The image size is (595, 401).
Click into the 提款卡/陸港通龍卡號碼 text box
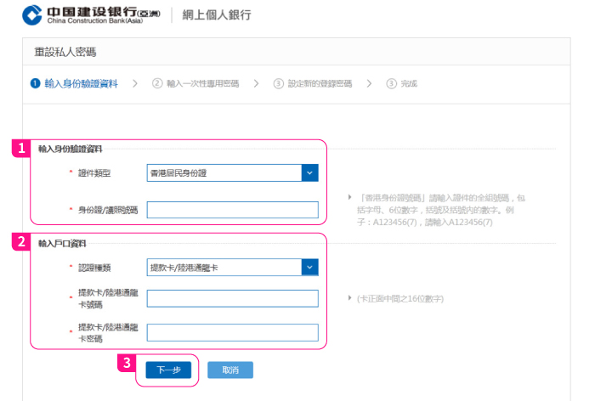click(232, 298)
